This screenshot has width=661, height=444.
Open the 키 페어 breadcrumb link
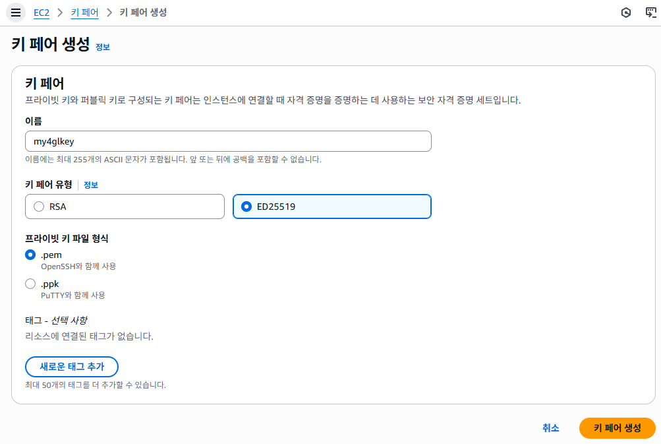tap(85, 13)
